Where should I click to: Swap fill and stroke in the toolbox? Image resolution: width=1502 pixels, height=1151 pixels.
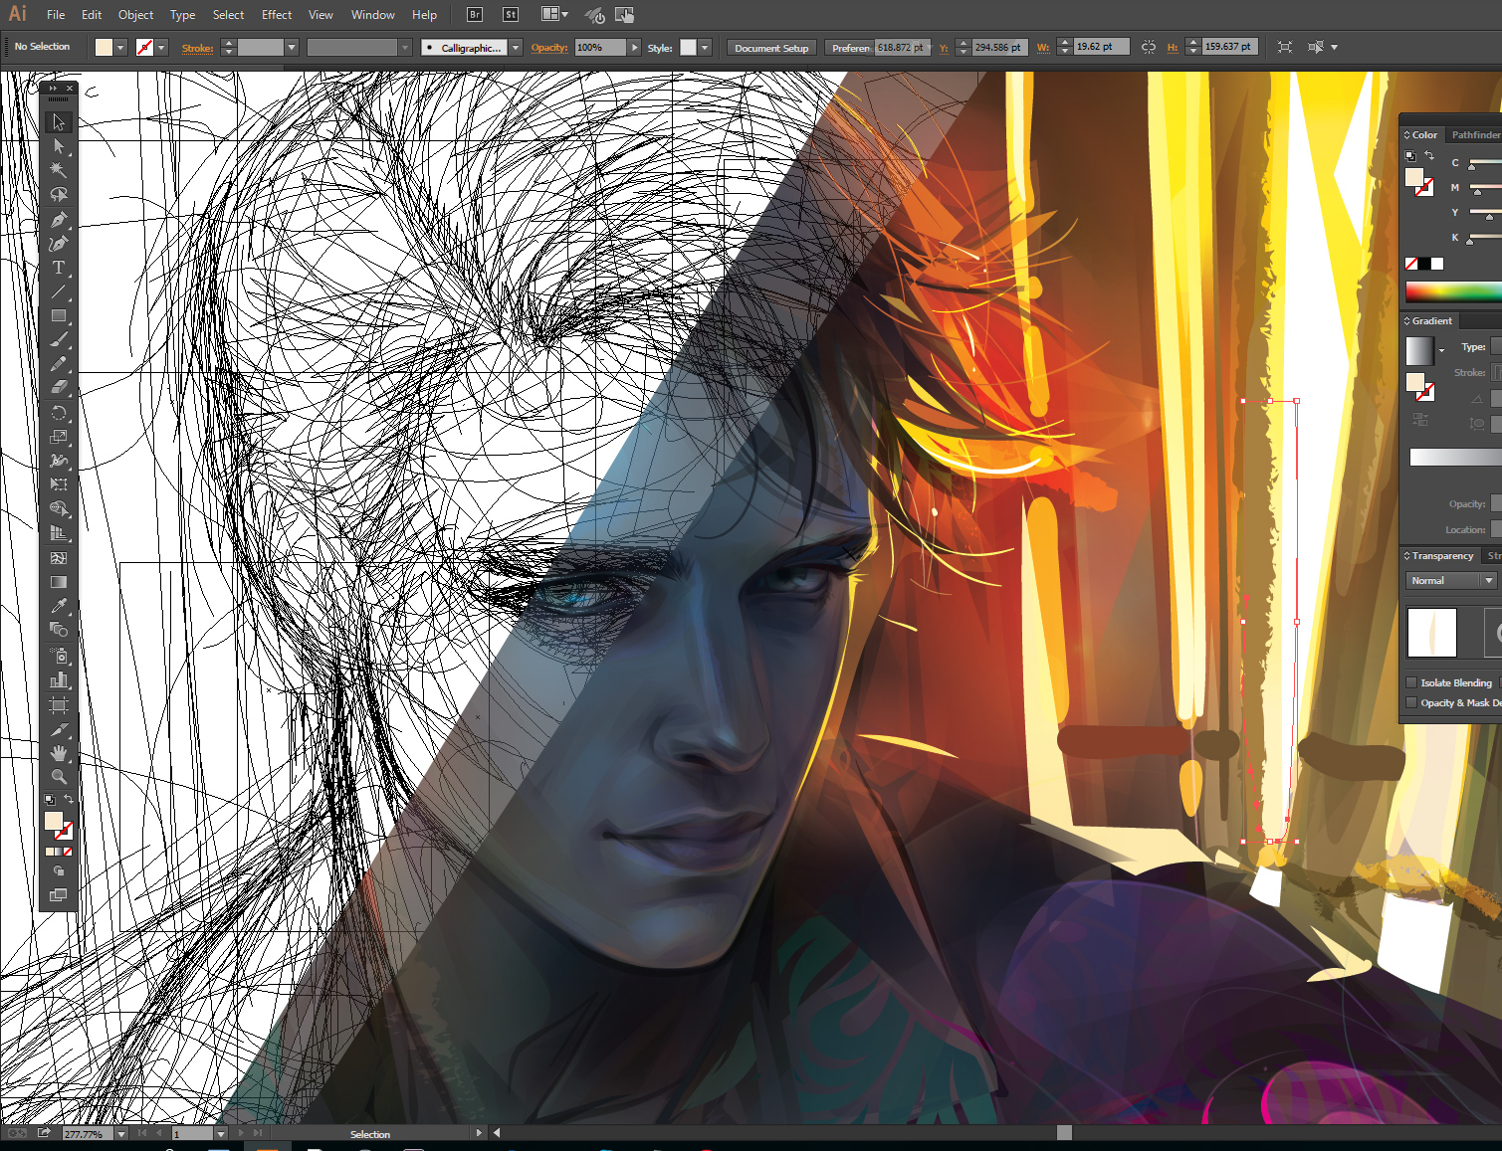pos(69,799)
